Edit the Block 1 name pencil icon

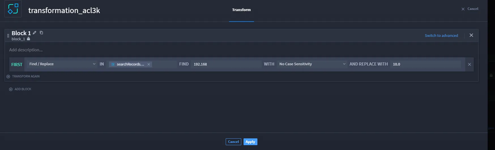click(x=35, y=33)
